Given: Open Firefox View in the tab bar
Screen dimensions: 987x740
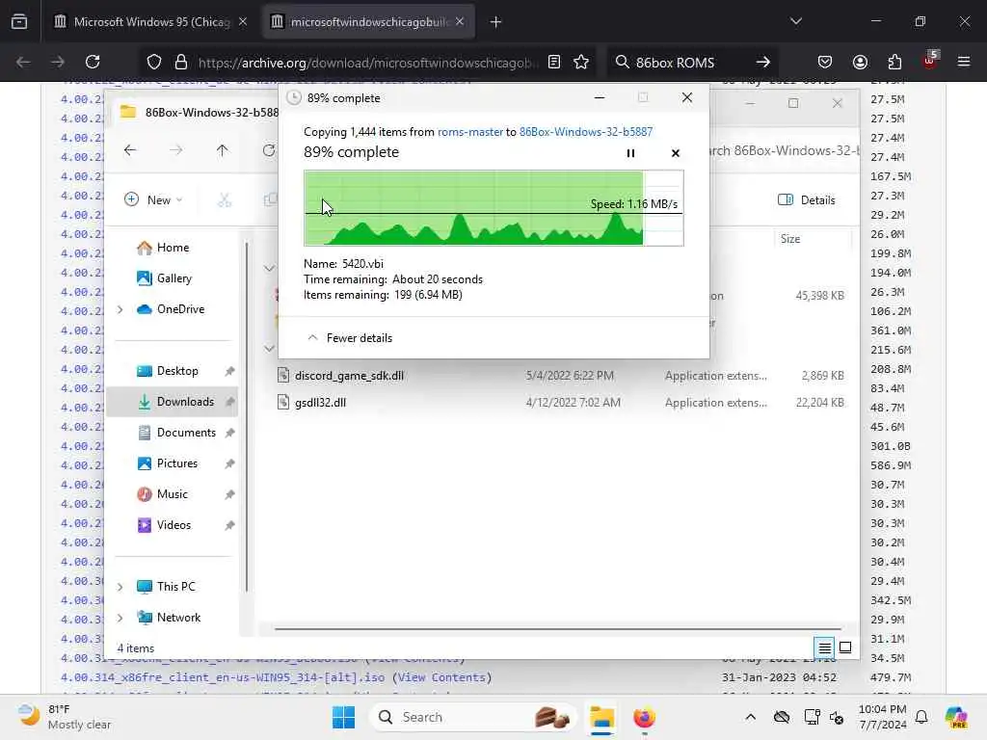Looking at the screenshot, I should (x=19, y=22).
